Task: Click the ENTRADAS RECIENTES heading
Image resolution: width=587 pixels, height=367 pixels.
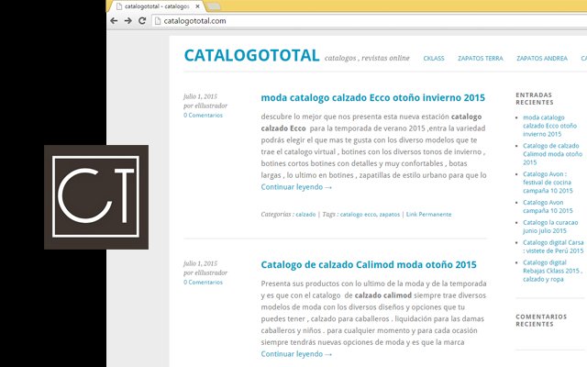Action: (535, 98)
